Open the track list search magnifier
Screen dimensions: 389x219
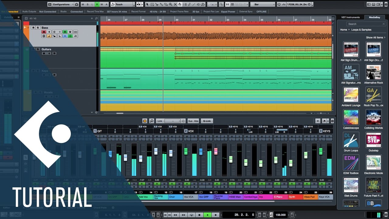[96, 18]
